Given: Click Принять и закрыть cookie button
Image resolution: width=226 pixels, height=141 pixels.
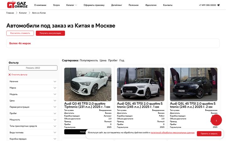Looking at the screenshot, I should (209, 134).
